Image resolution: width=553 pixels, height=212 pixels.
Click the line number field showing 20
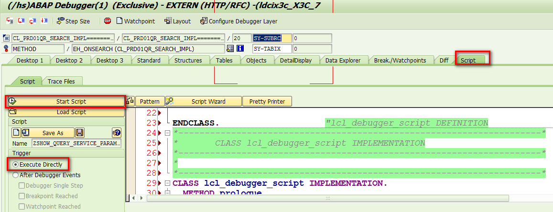tap(241, 38)
